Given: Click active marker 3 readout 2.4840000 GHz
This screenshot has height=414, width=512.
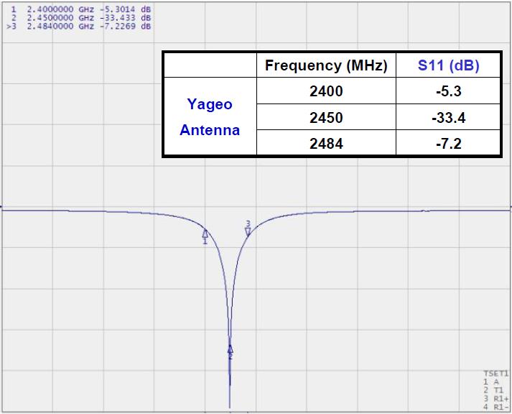Looking at the screenshot, I should coord(79,27).
